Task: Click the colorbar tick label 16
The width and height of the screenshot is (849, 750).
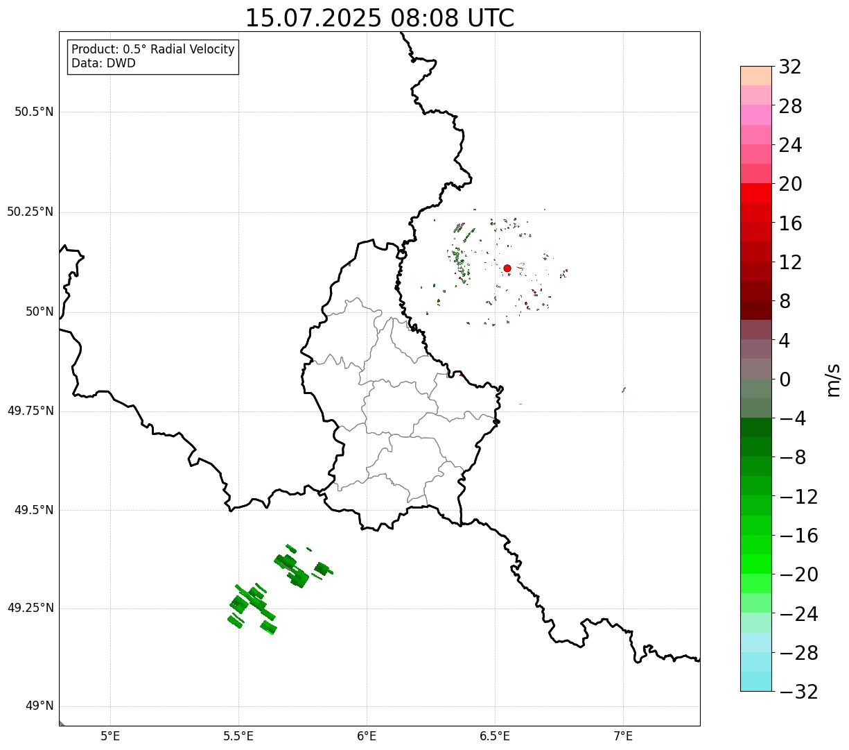Action: pyautogui.click(x=790, y=224)
